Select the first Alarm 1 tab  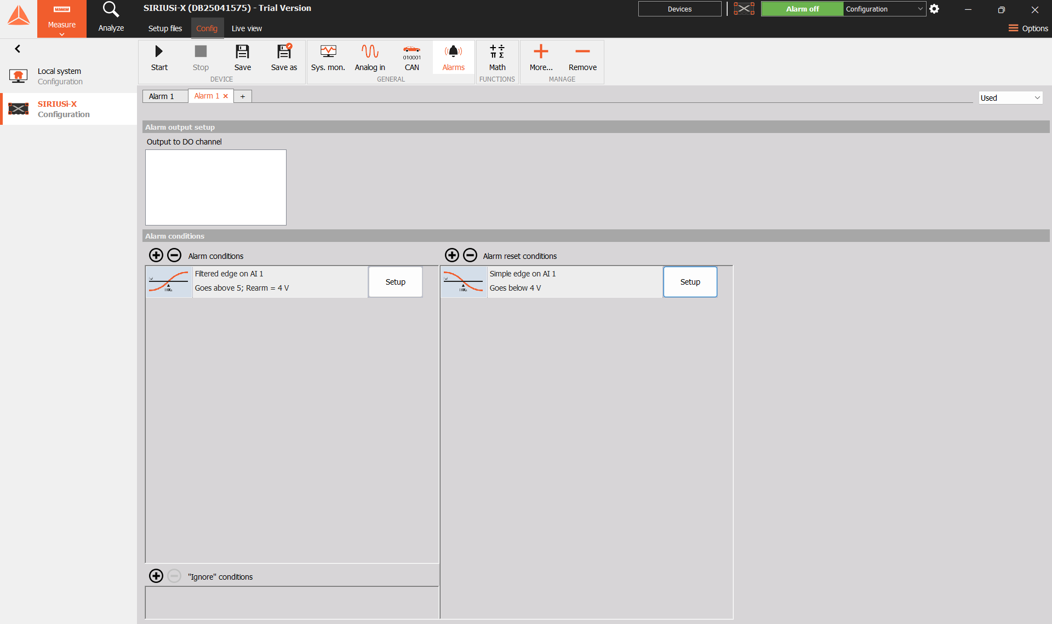point(162,96)
